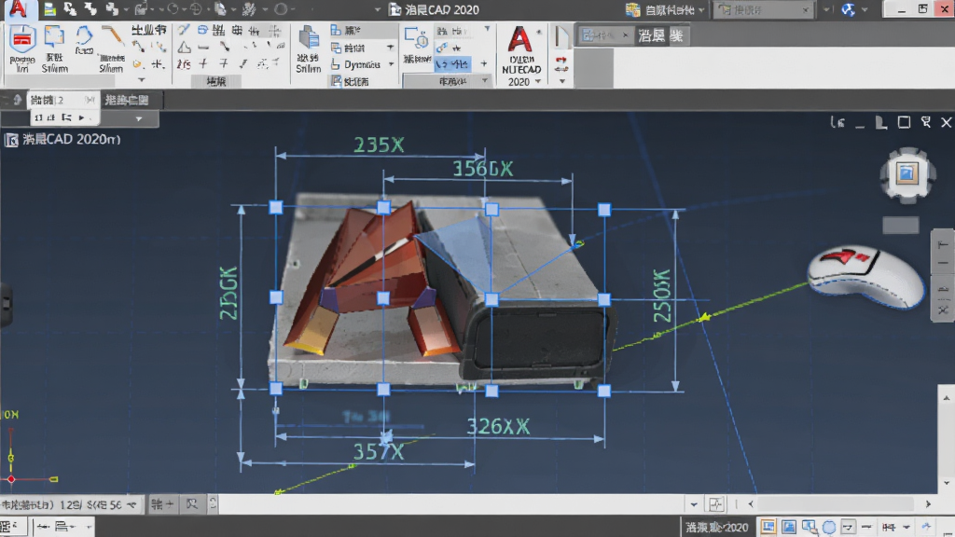Toggle the leftmost status bar button at bottom-left
The height and width of the screenshot is (537, 955).
(13, 527)
